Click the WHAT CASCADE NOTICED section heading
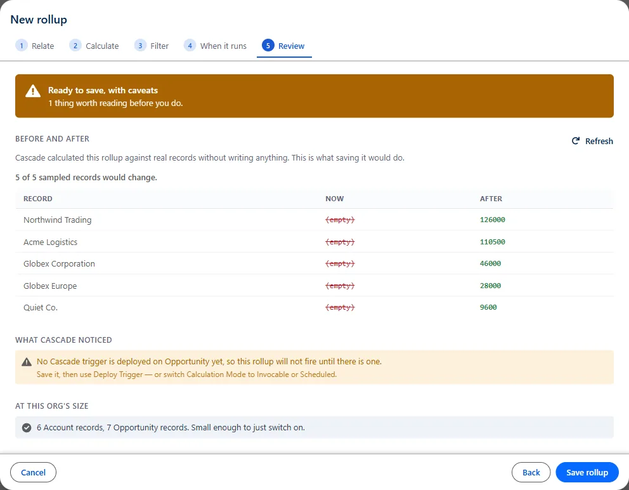This screenshot has width=629, height=490. (63, 340)
